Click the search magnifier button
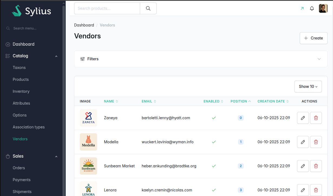This screenshot has height=196, width=333. (148, 8)
